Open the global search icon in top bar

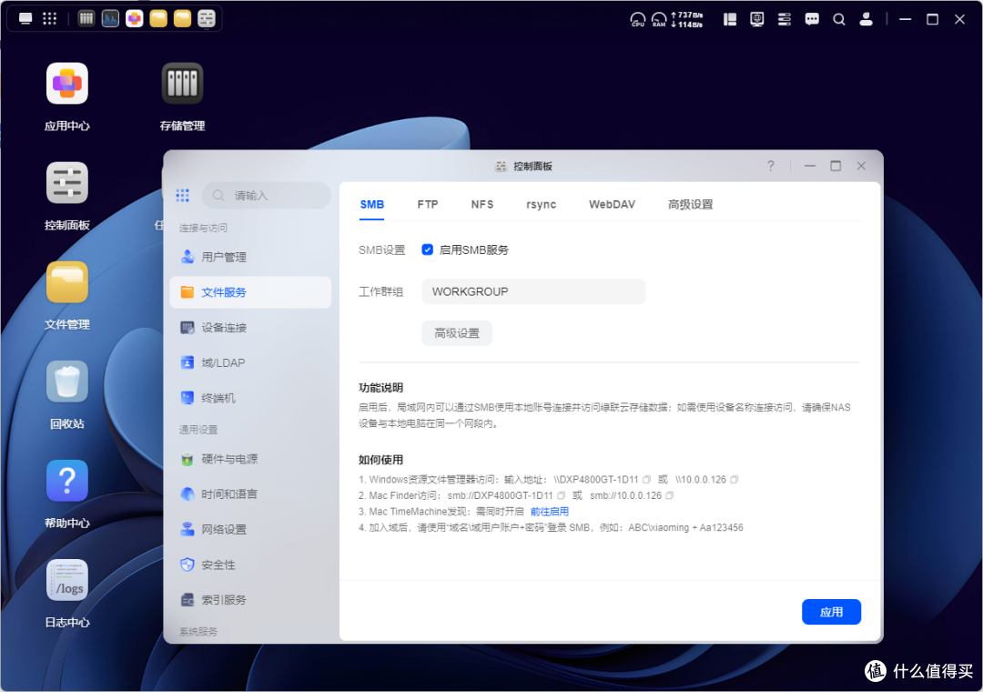(x=839, y=19)
